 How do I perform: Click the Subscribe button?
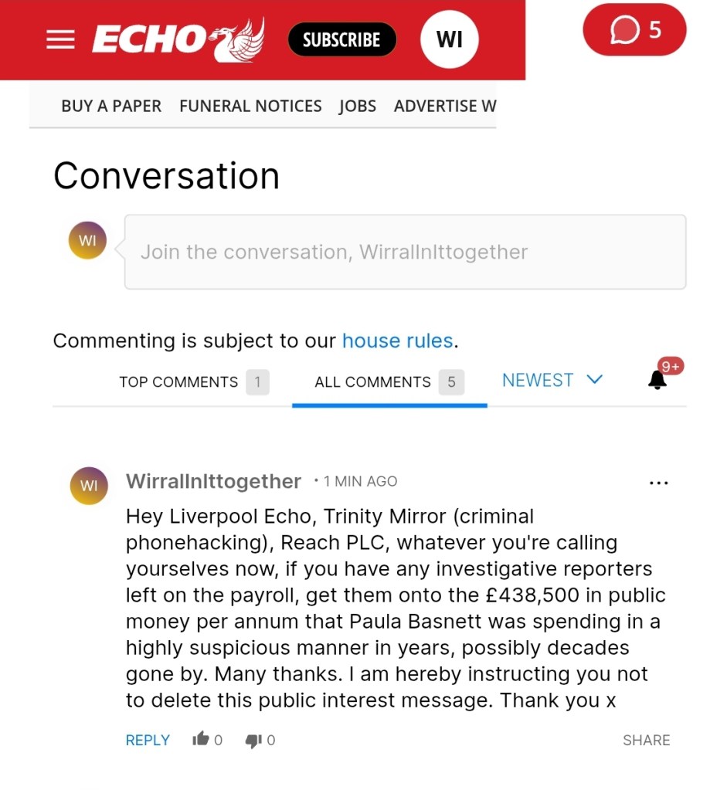(341, 39)
